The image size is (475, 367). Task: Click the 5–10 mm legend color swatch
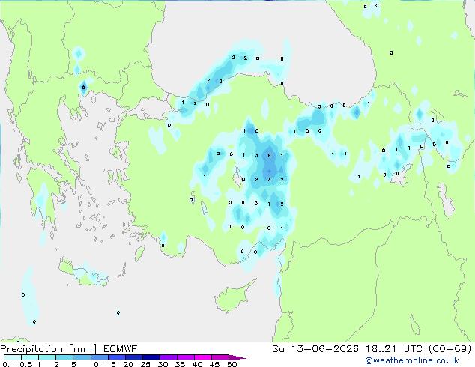point(82,357)
